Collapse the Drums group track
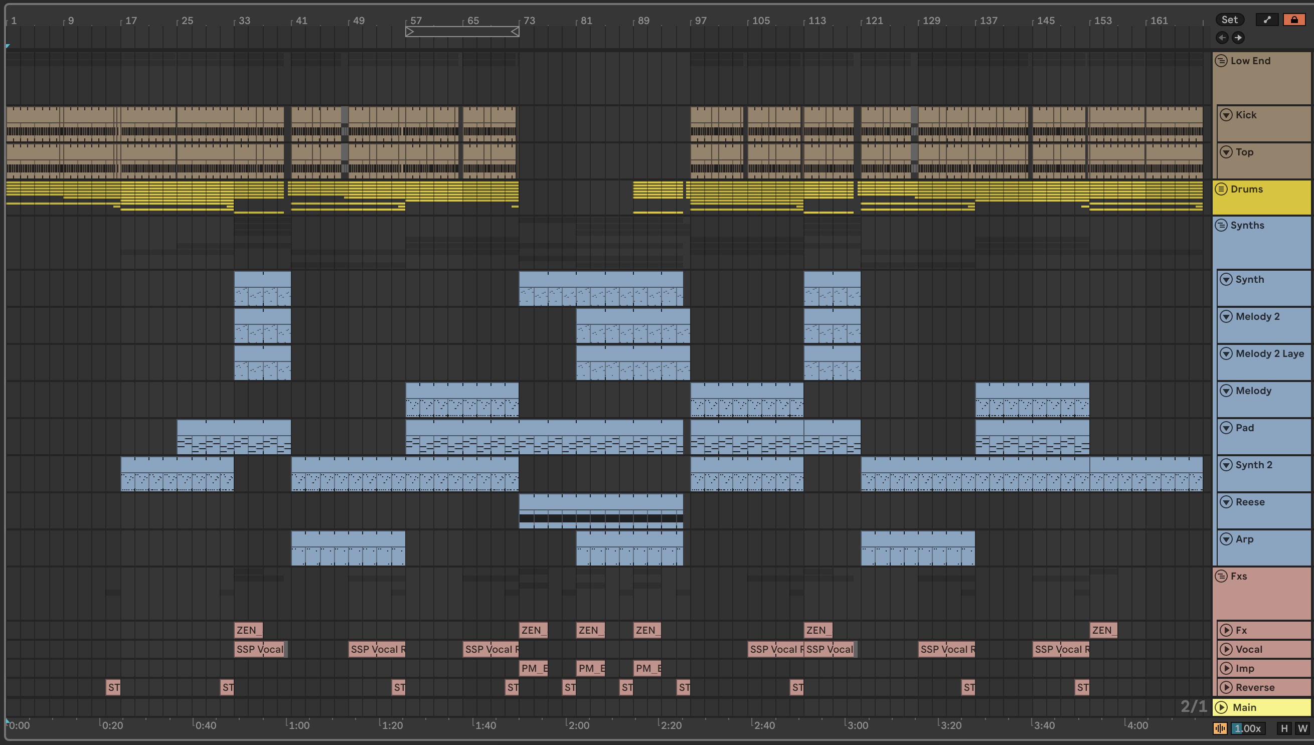1314x745 pixels. pyautogui.click(x=1221, y=190)
